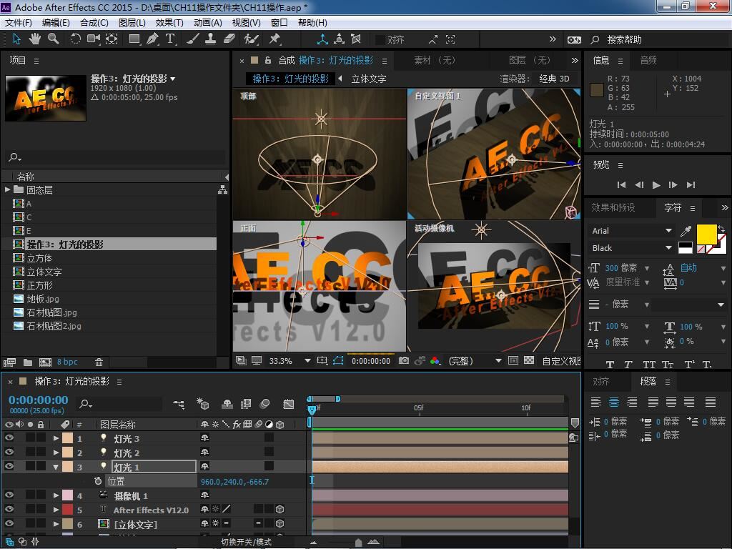The width and height of the screenshot is (732, 549).
Task: Open the (完整) resolution dropdown
Action: point(475,361)
